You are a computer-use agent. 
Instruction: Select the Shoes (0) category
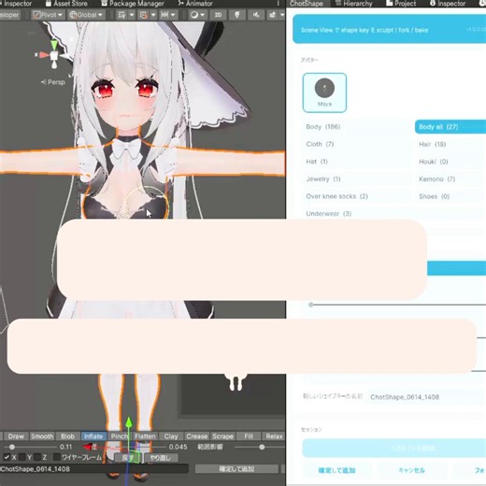450,196
